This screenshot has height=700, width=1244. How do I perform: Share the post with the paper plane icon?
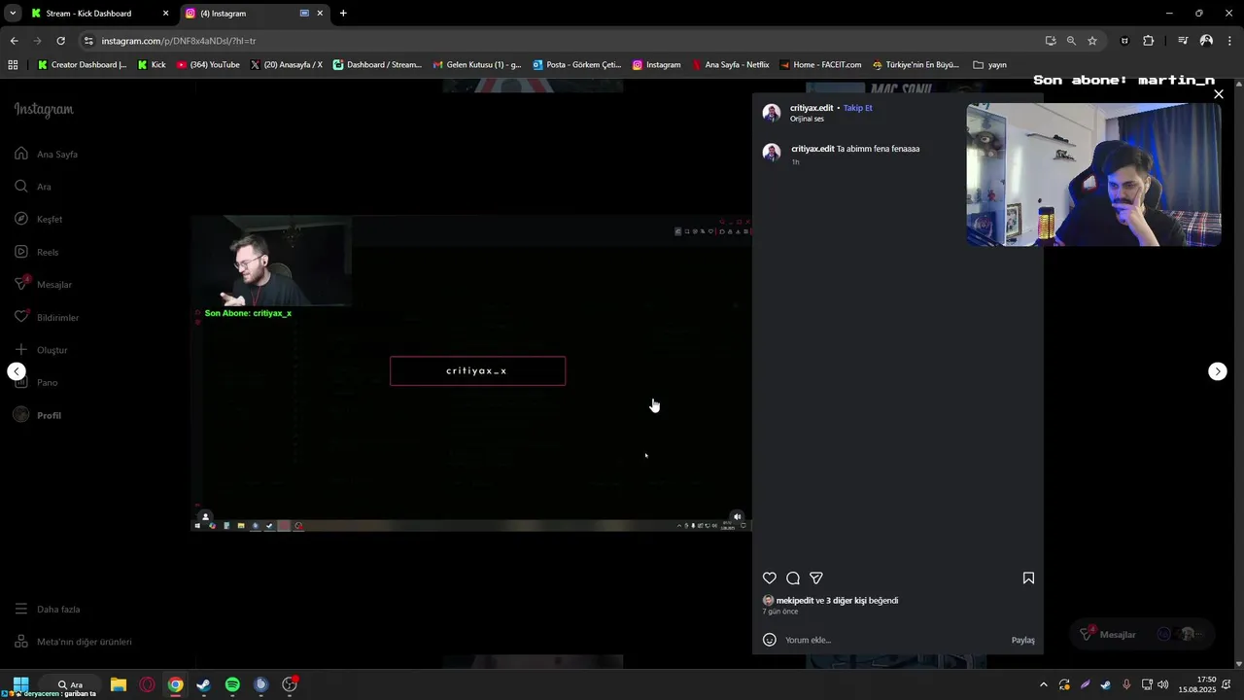816,577
